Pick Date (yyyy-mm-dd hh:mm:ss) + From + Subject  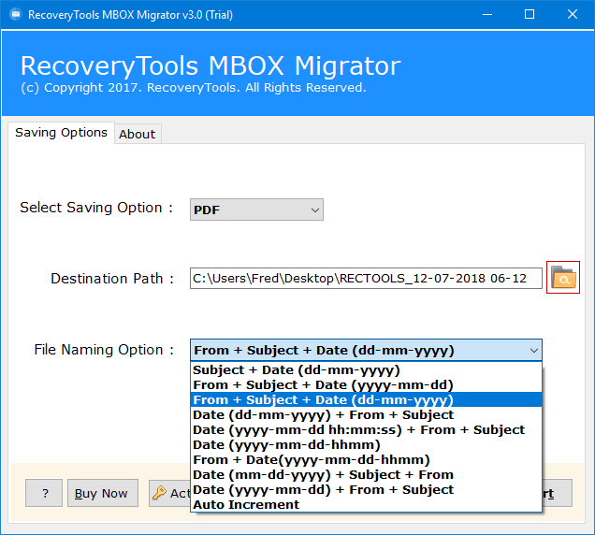(x=366, y=430)
